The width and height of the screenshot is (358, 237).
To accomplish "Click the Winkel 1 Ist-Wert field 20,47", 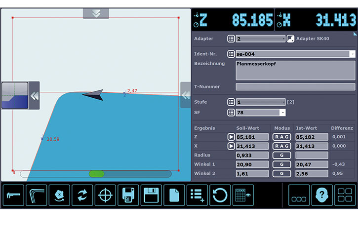I will [312, 164].
